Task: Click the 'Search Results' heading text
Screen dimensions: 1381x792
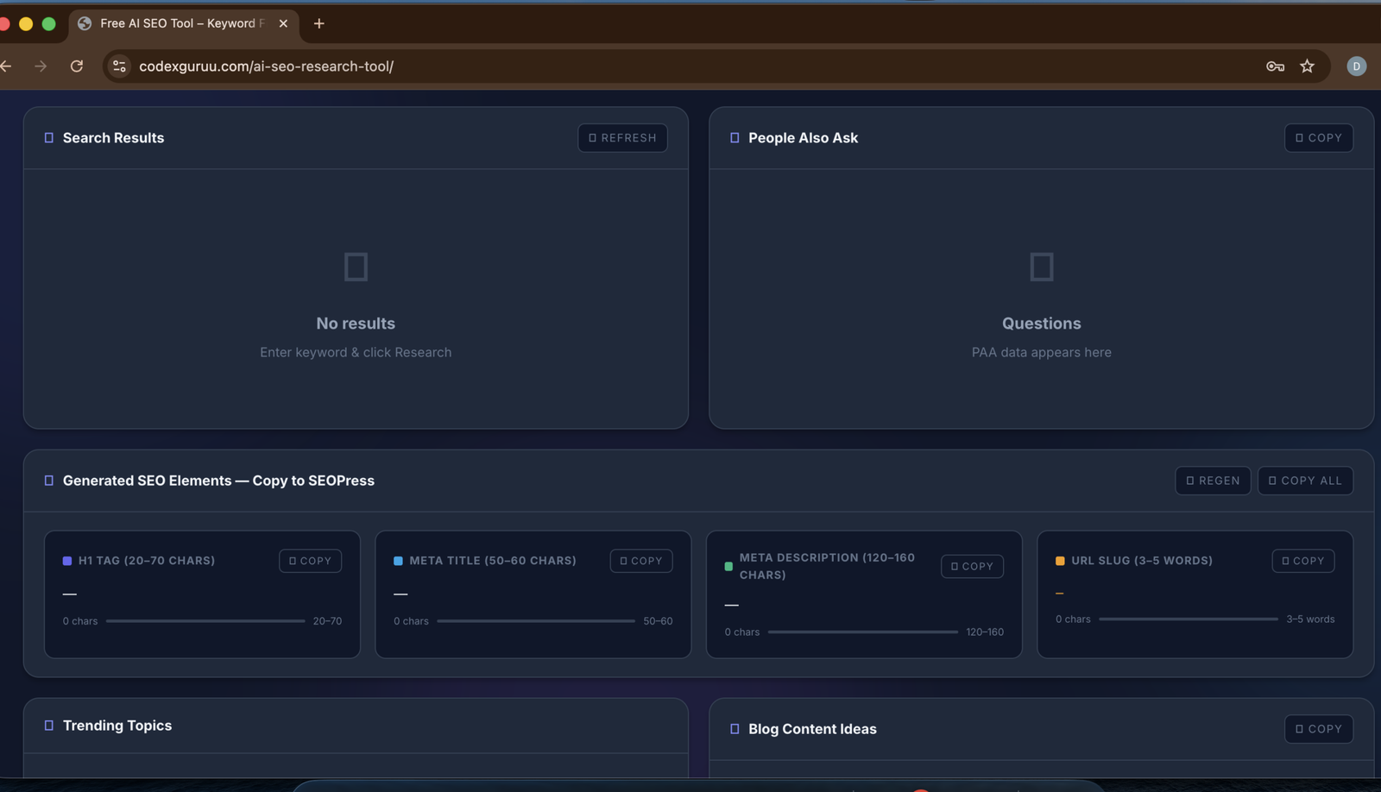Action: [x=113, y=138]
